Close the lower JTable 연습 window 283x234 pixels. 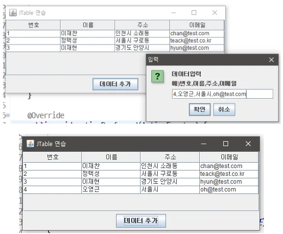[x=248, y=144]
